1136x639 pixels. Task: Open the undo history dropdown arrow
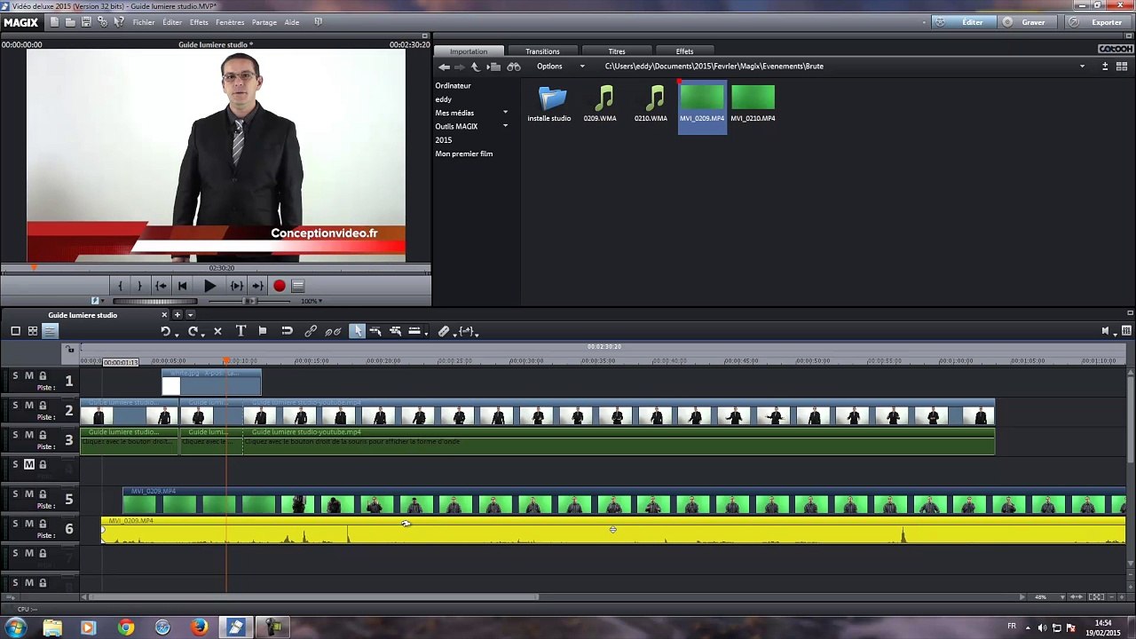pos(177,334)
